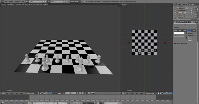Viewport: 199px width, 104px height.
Task: Select the Hemi lamp in the outliner
Action: click(x=181, y=13)
